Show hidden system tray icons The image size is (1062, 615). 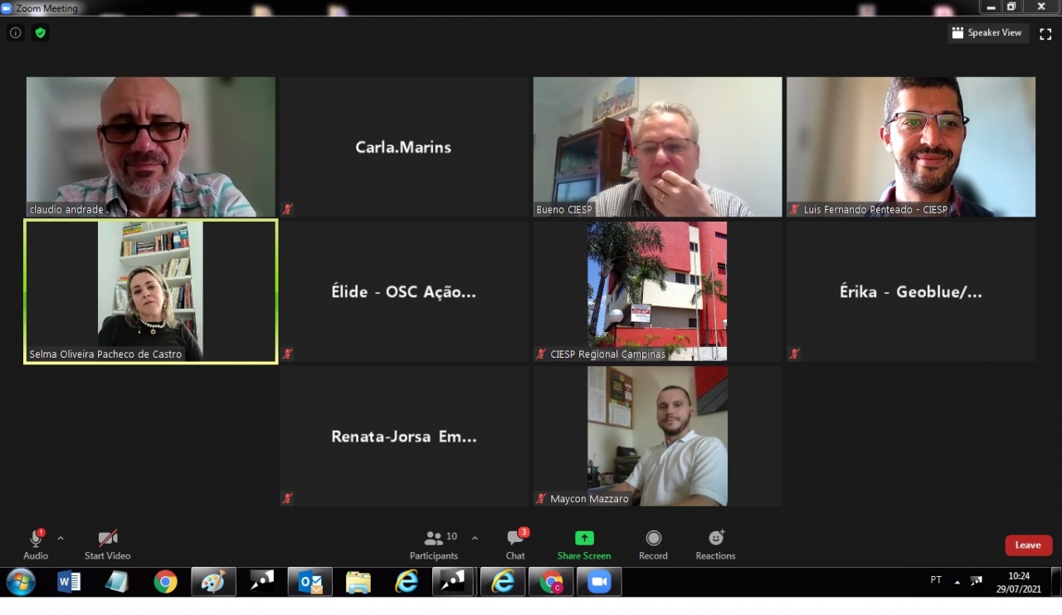click(x=957, y=582)
